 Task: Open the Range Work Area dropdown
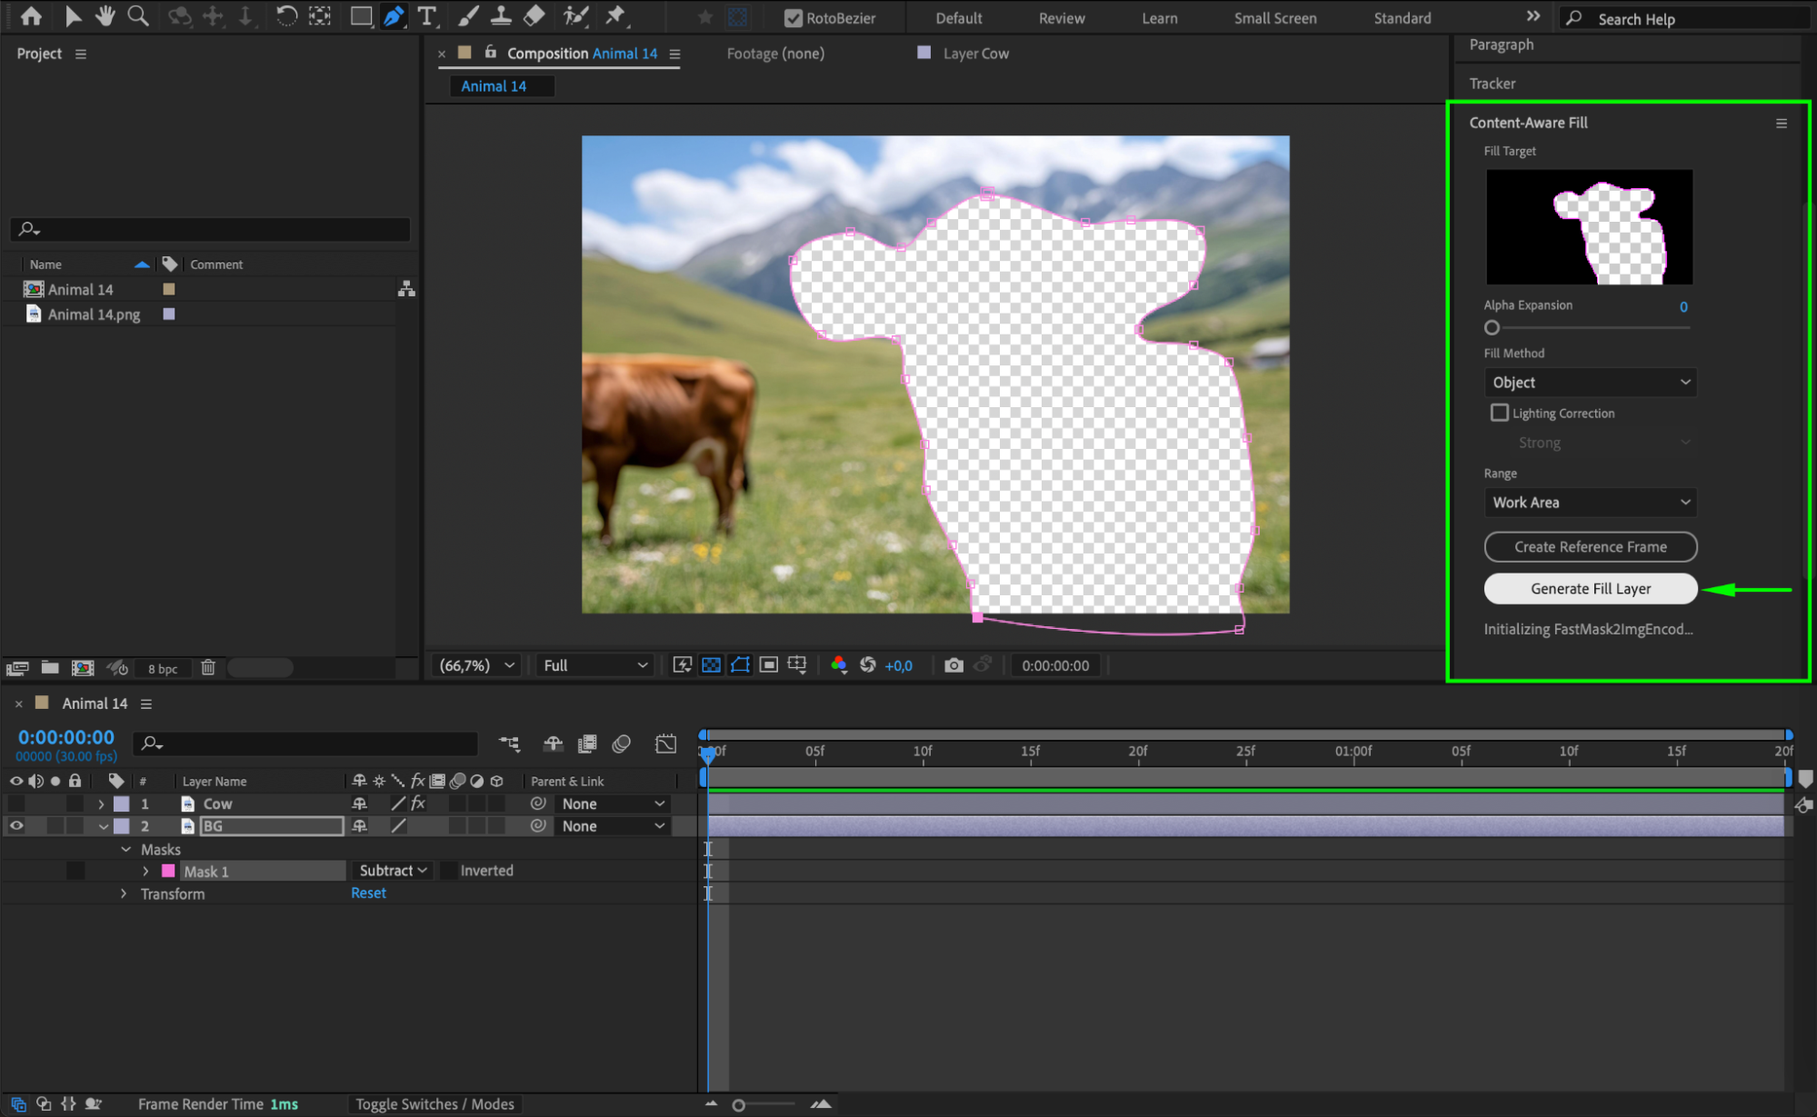pyautogui.click(x=1590, y=503)
